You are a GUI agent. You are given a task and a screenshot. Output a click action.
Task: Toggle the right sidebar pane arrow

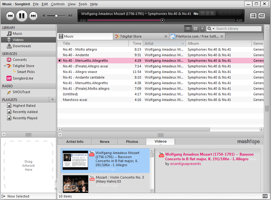click(x=267, y=27)
